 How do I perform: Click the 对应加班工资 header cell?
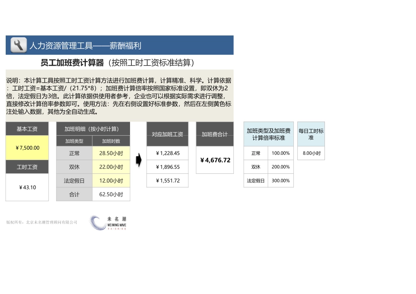(167, 134)
